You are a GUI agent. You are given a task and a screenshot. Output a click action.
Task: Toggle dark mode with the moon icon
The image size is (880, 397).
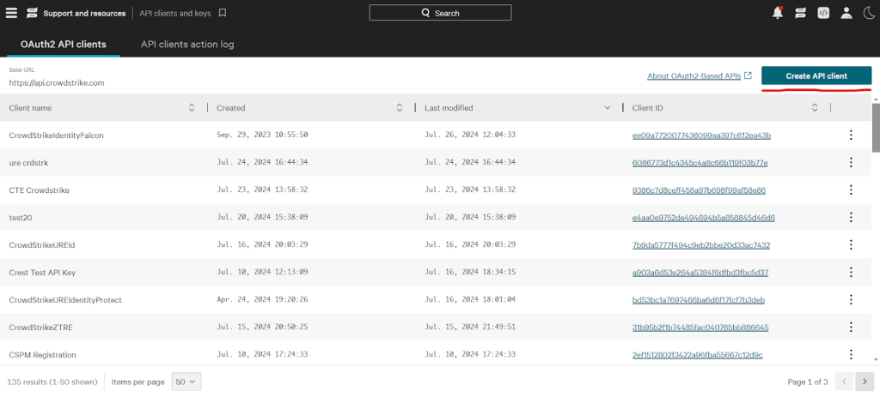pyautogui.click(x=868, y=14)
